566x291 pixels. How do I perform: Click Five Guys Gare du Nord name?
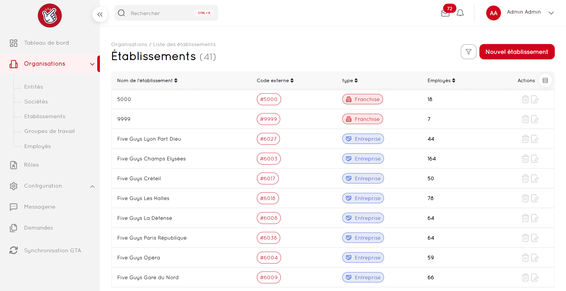tap(148, 277)
